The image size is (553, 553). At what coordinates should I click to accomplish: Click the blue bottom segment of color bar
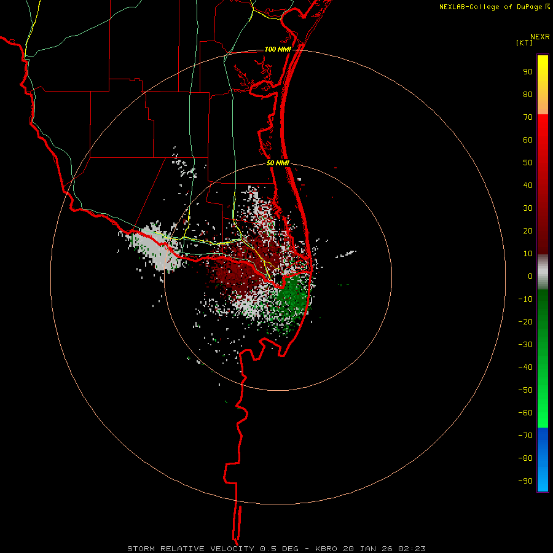(x=543, y=460)
